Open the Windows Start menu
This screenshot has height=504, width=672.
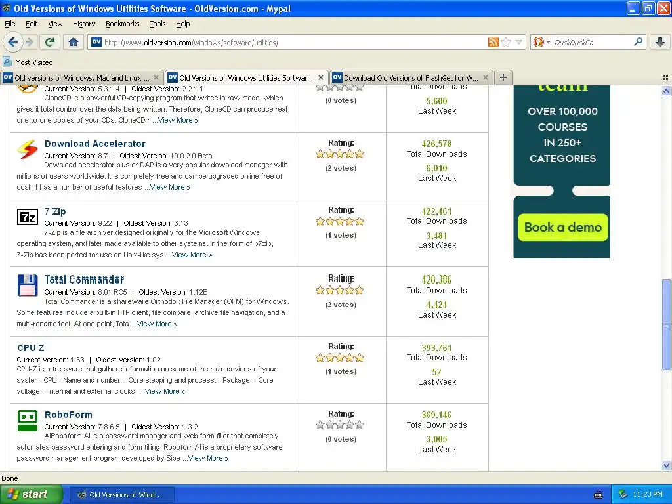pos(31,494)
